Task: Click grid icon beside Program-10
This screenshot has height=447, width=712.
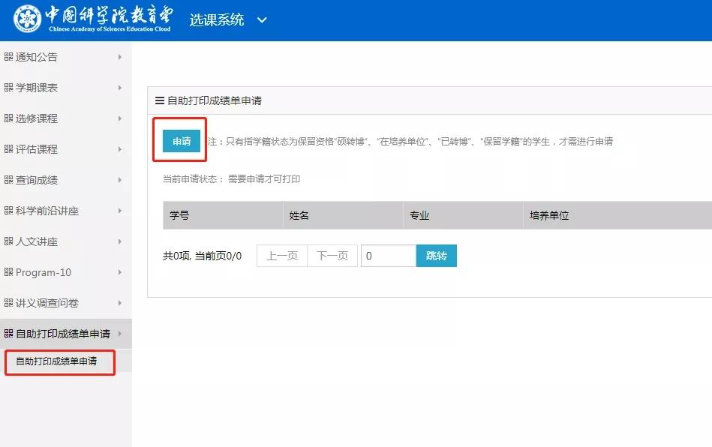Action: pos(8,272)
